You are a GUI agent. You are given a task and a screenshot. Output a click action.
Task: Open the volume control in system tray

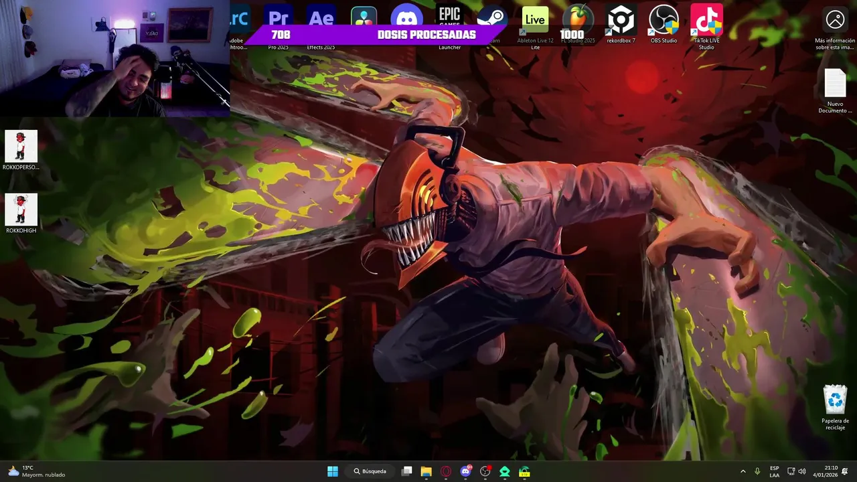tap(802, 471)
